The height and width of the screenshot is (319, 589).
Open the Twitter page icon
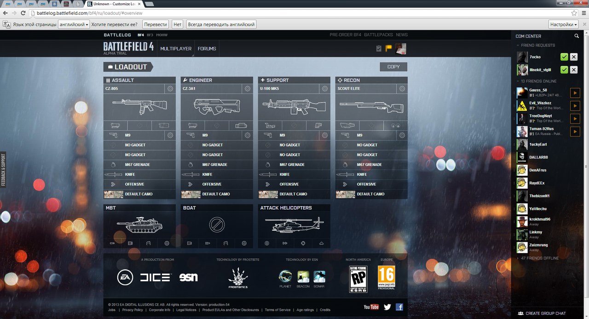(x=387, y=307)
